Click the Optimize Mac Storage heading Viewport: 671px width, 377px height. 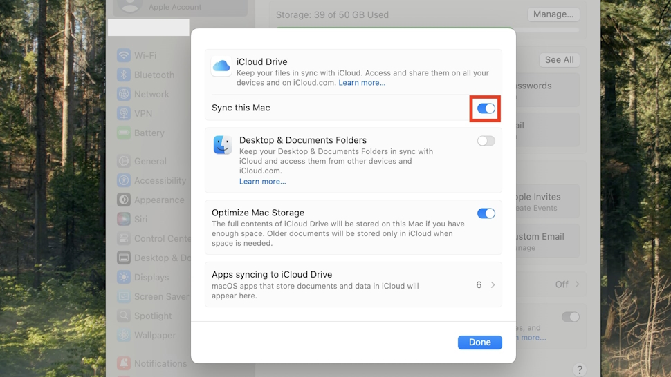258,213
